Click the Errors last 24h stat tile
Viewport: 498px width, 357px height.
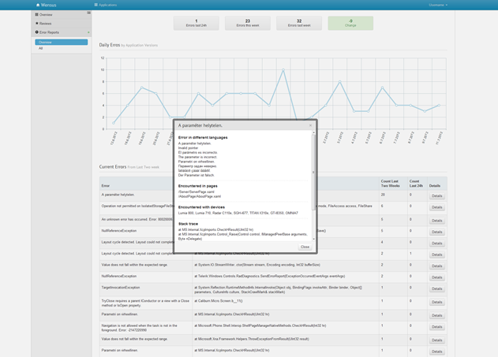(x=196, y=24)
